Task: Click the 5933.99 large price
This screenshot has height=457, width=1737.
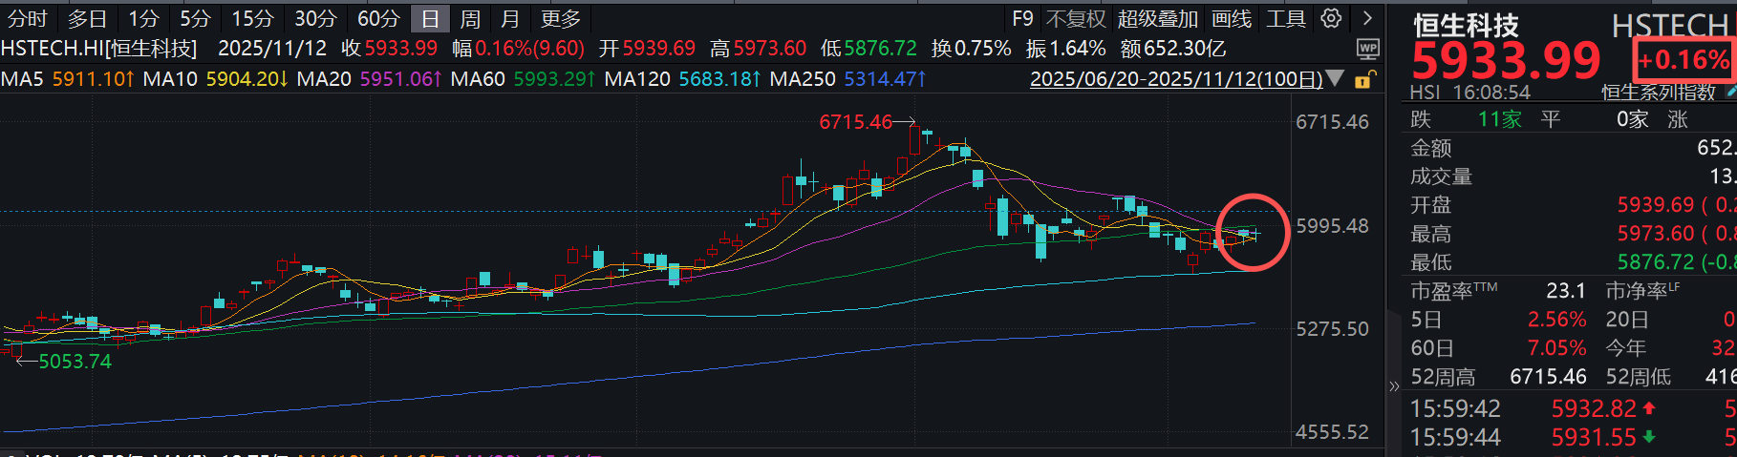Action: [x=1506, y=61]
